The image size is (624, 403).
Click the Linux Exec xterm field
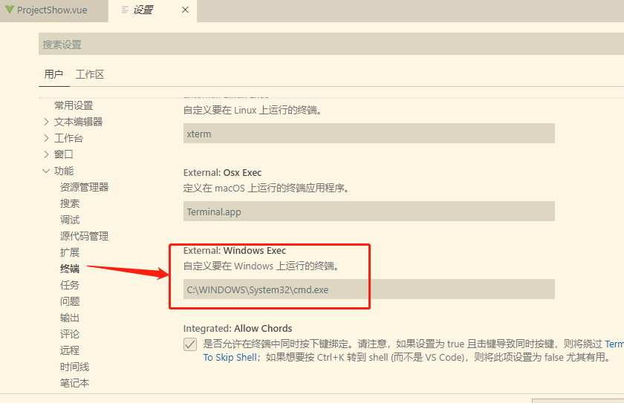pos(369,134)
